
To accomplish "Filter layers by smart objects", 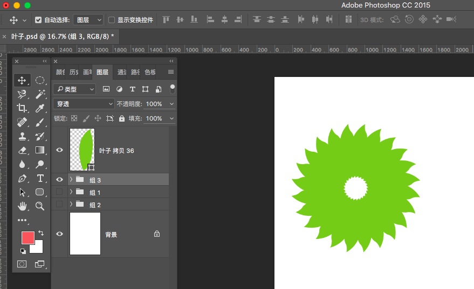I will (159, 89).
